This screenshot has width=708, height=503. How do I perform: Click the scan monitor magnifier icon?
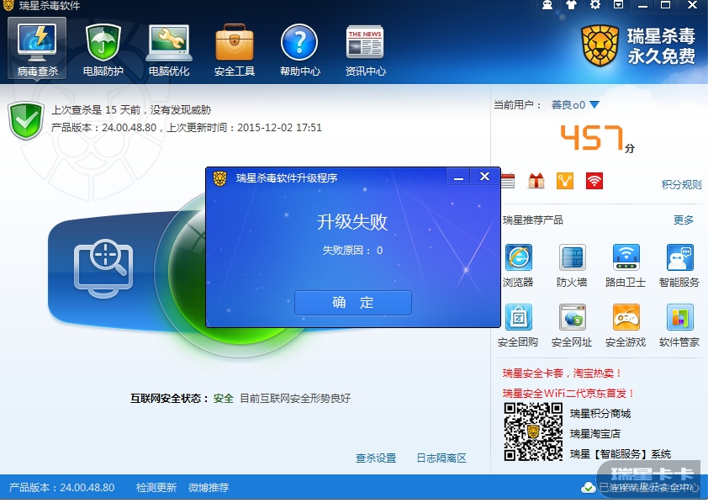coord(103,268)
